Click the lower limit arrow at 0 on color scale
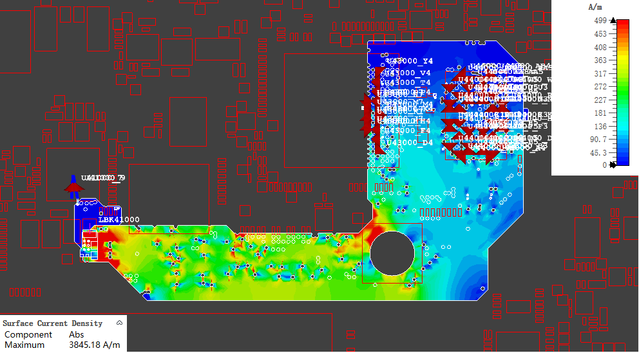Screen dimensions: 639x353 coord(613,165)
